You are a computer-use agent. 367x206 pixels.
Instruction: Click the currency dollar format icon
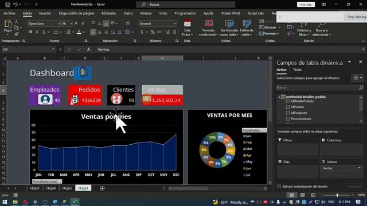[142, 32]
